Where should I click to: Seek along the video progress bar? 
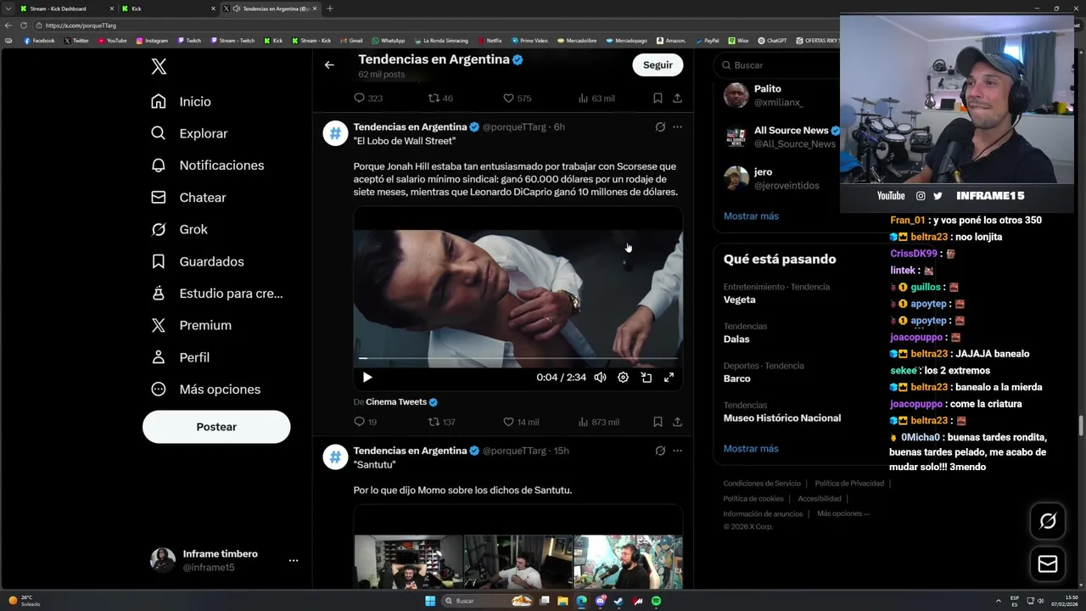point(518,359)
